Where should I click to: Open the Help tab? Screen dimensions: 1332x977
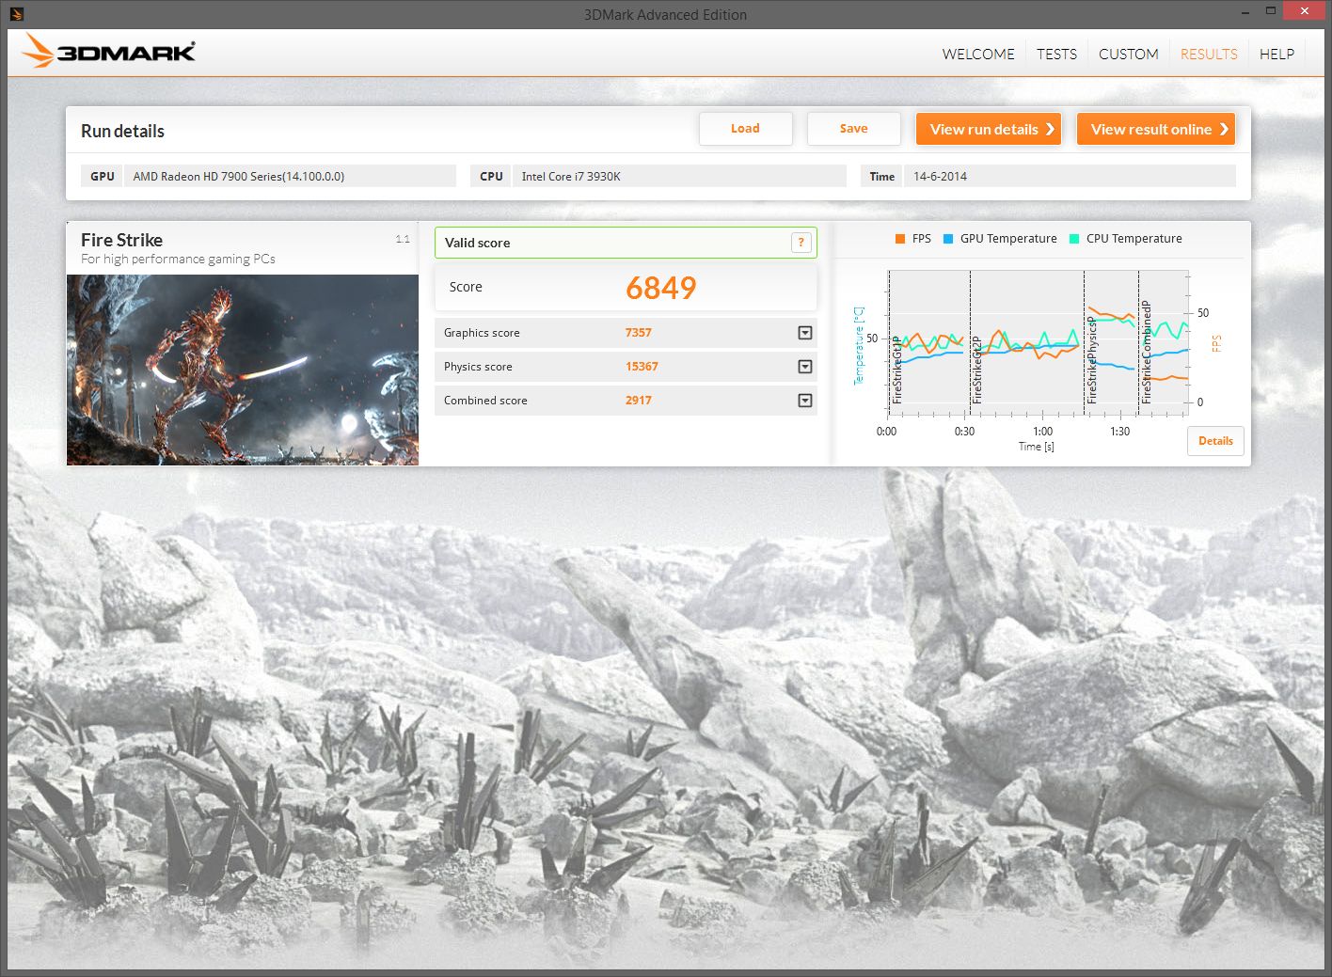[1276, 55]
